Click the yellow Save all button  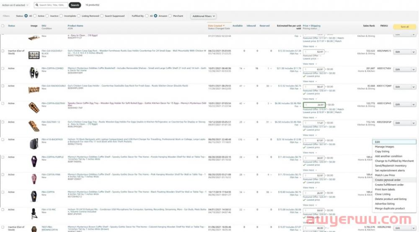coord(404,27)
